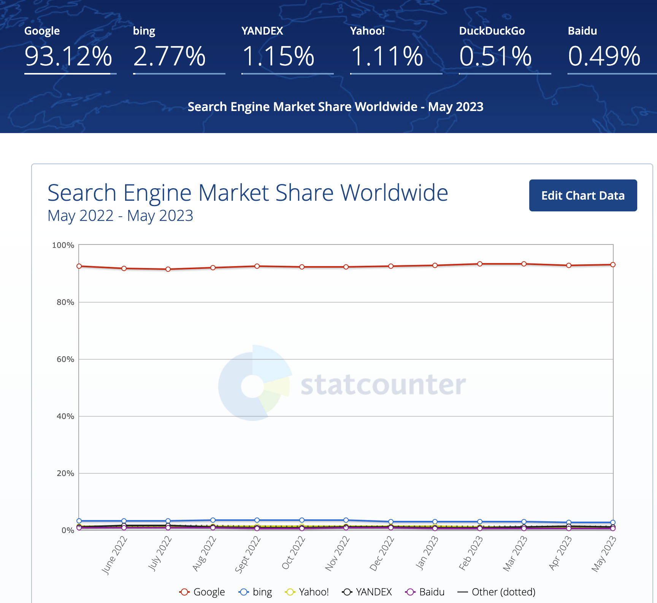Click the Search Engine Market Share Worldwide heading
657x603 pixels.
point(248,193)
